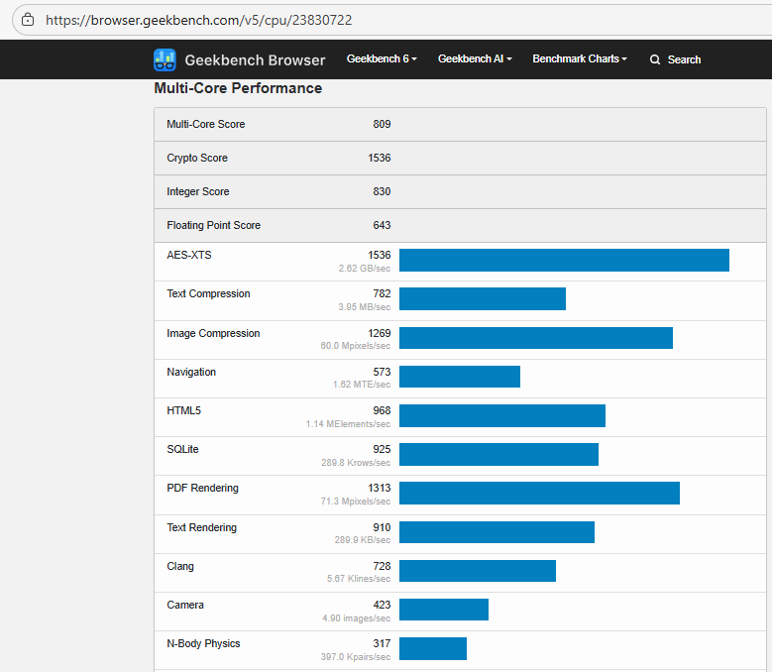The width and height of the screenshot is (772, 672).
Task: Click the Geekbench logo icon
Action: [165, 59]
